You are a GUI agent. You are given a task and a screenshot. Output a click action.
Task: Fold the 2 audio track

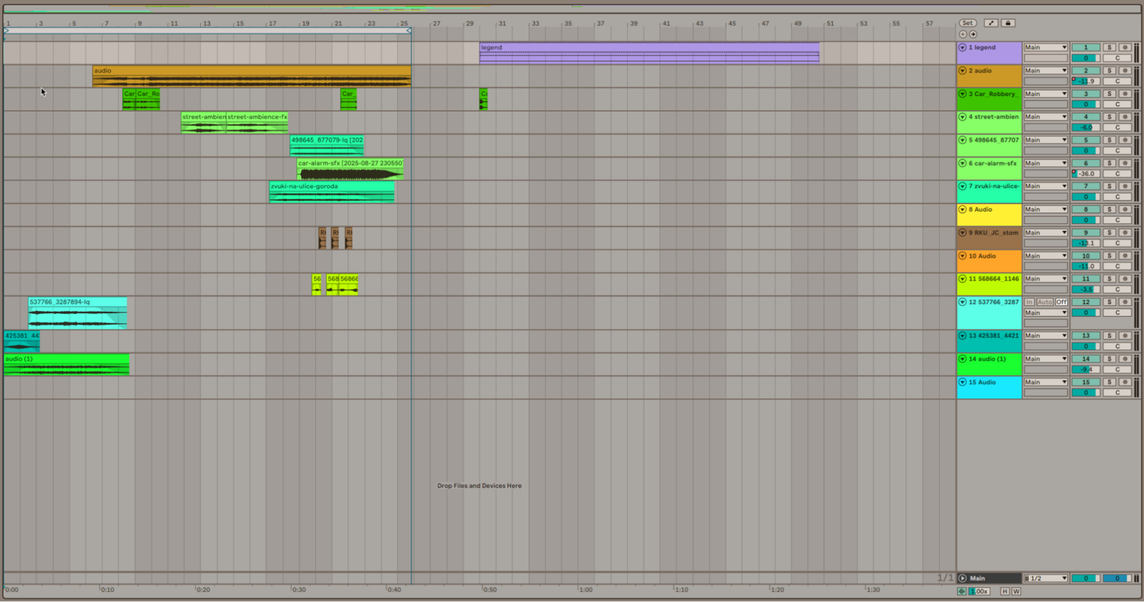tap(962, 71)
